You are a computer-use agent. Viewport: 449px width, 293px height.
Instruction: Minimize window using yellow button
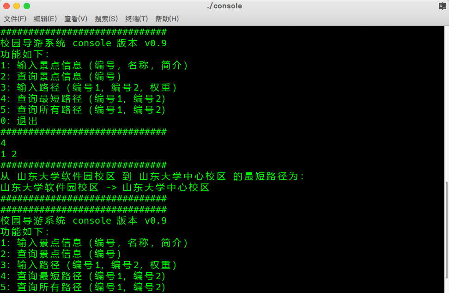(17, 6)
